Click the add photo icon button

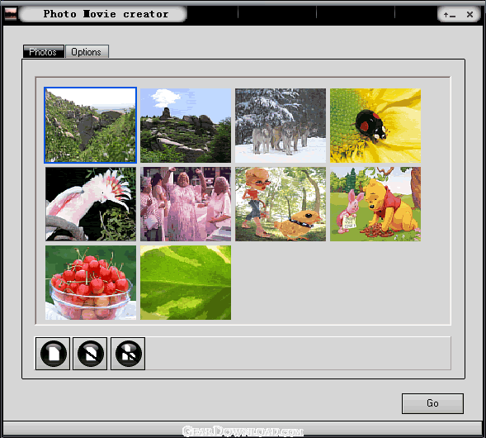pyautogui.click(x=53, y=354)
